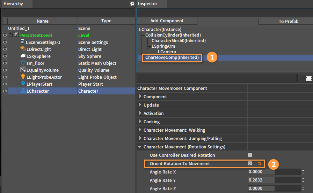
Task: Click the Angle Rate Y value field
Action: [x=275, y=180]
